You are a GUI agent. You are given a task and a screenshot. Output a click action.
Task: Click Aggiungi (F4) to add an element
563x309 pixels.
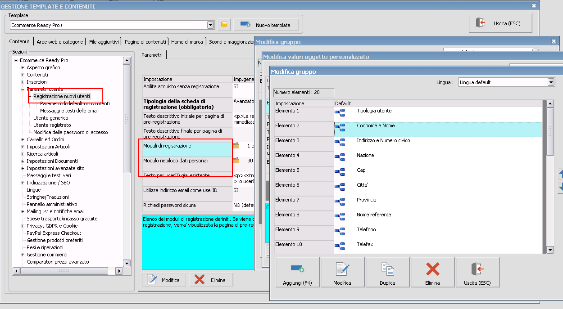click(x=297, y=273)
